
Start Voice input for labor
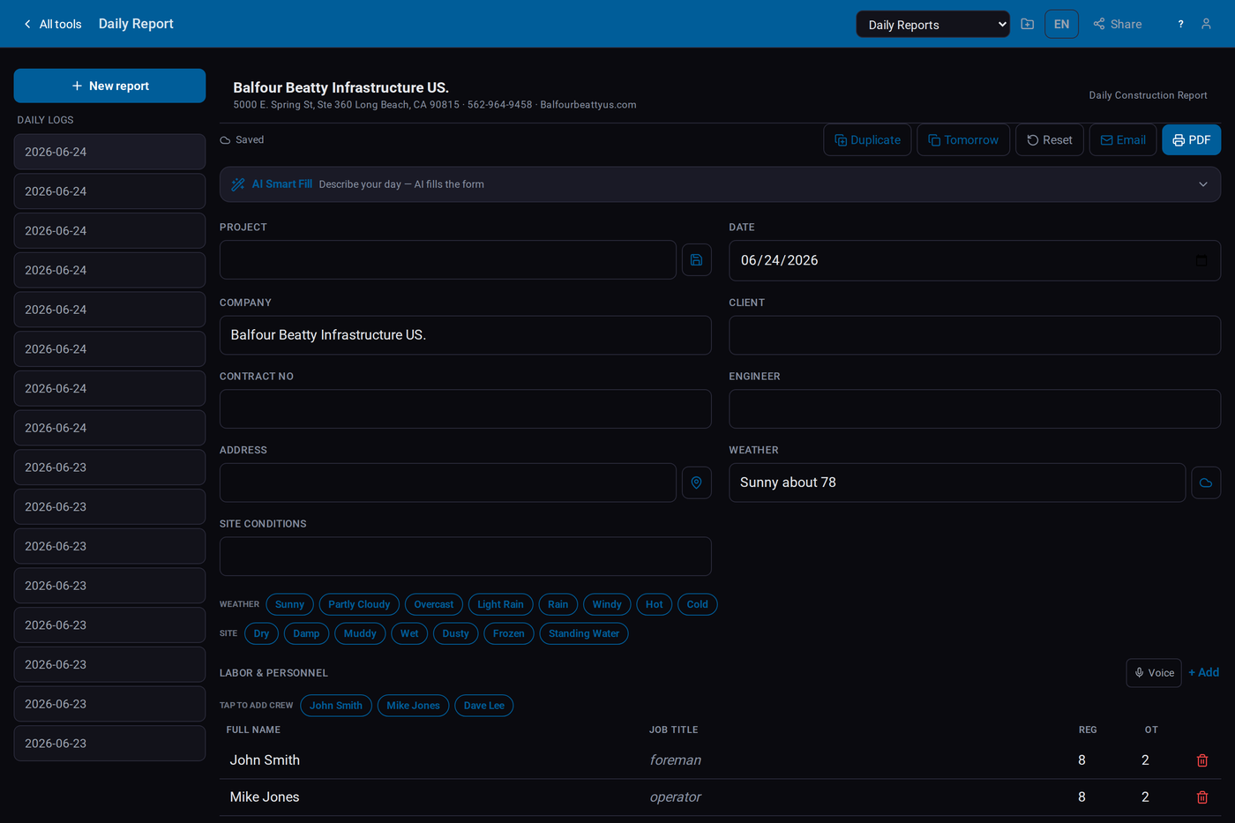click(1154, 673)
